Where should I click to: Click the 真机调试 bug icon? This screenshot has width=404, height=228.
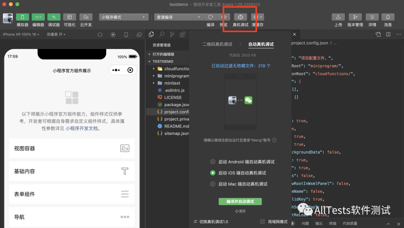click(x=241, y=17)
